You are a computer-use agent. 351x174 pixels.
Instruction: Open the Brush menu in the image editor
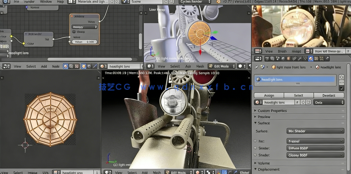coord(282,51)
